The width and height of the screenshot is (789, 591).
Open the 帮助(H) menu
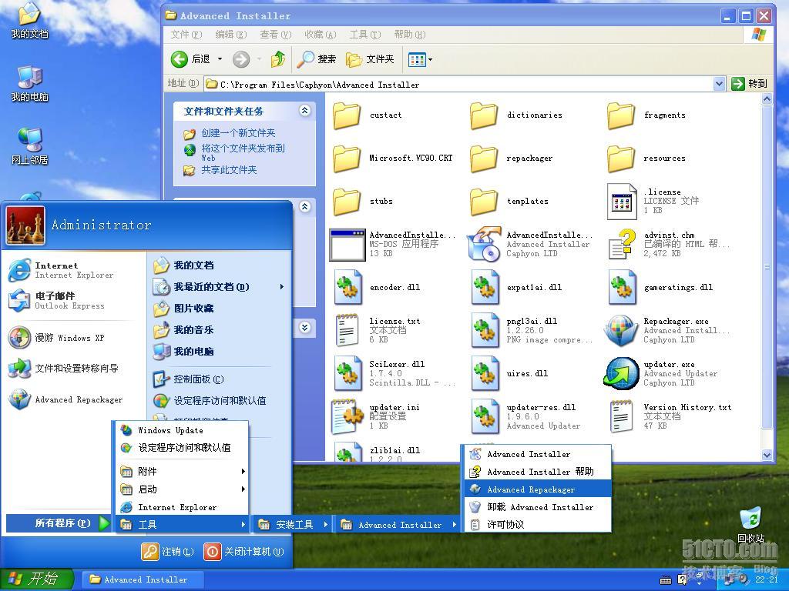410,35
